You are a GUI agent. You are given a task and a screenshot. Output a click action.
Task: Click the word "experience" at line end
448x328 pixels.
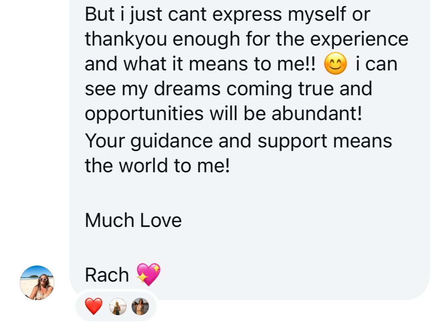click(x=359, y=39)
